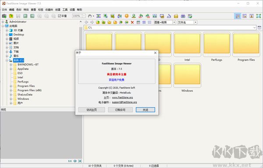
Task: Click the print icon
Action: click(x=183, y=16)
